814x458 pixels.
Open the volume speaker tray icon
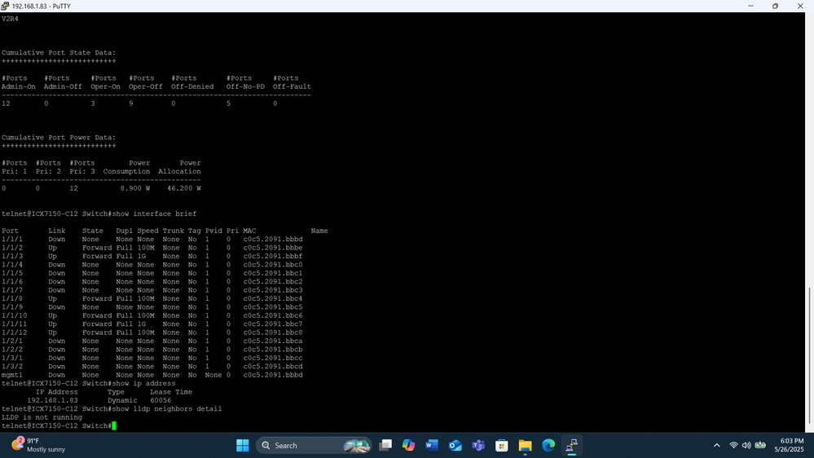(746, 446)
